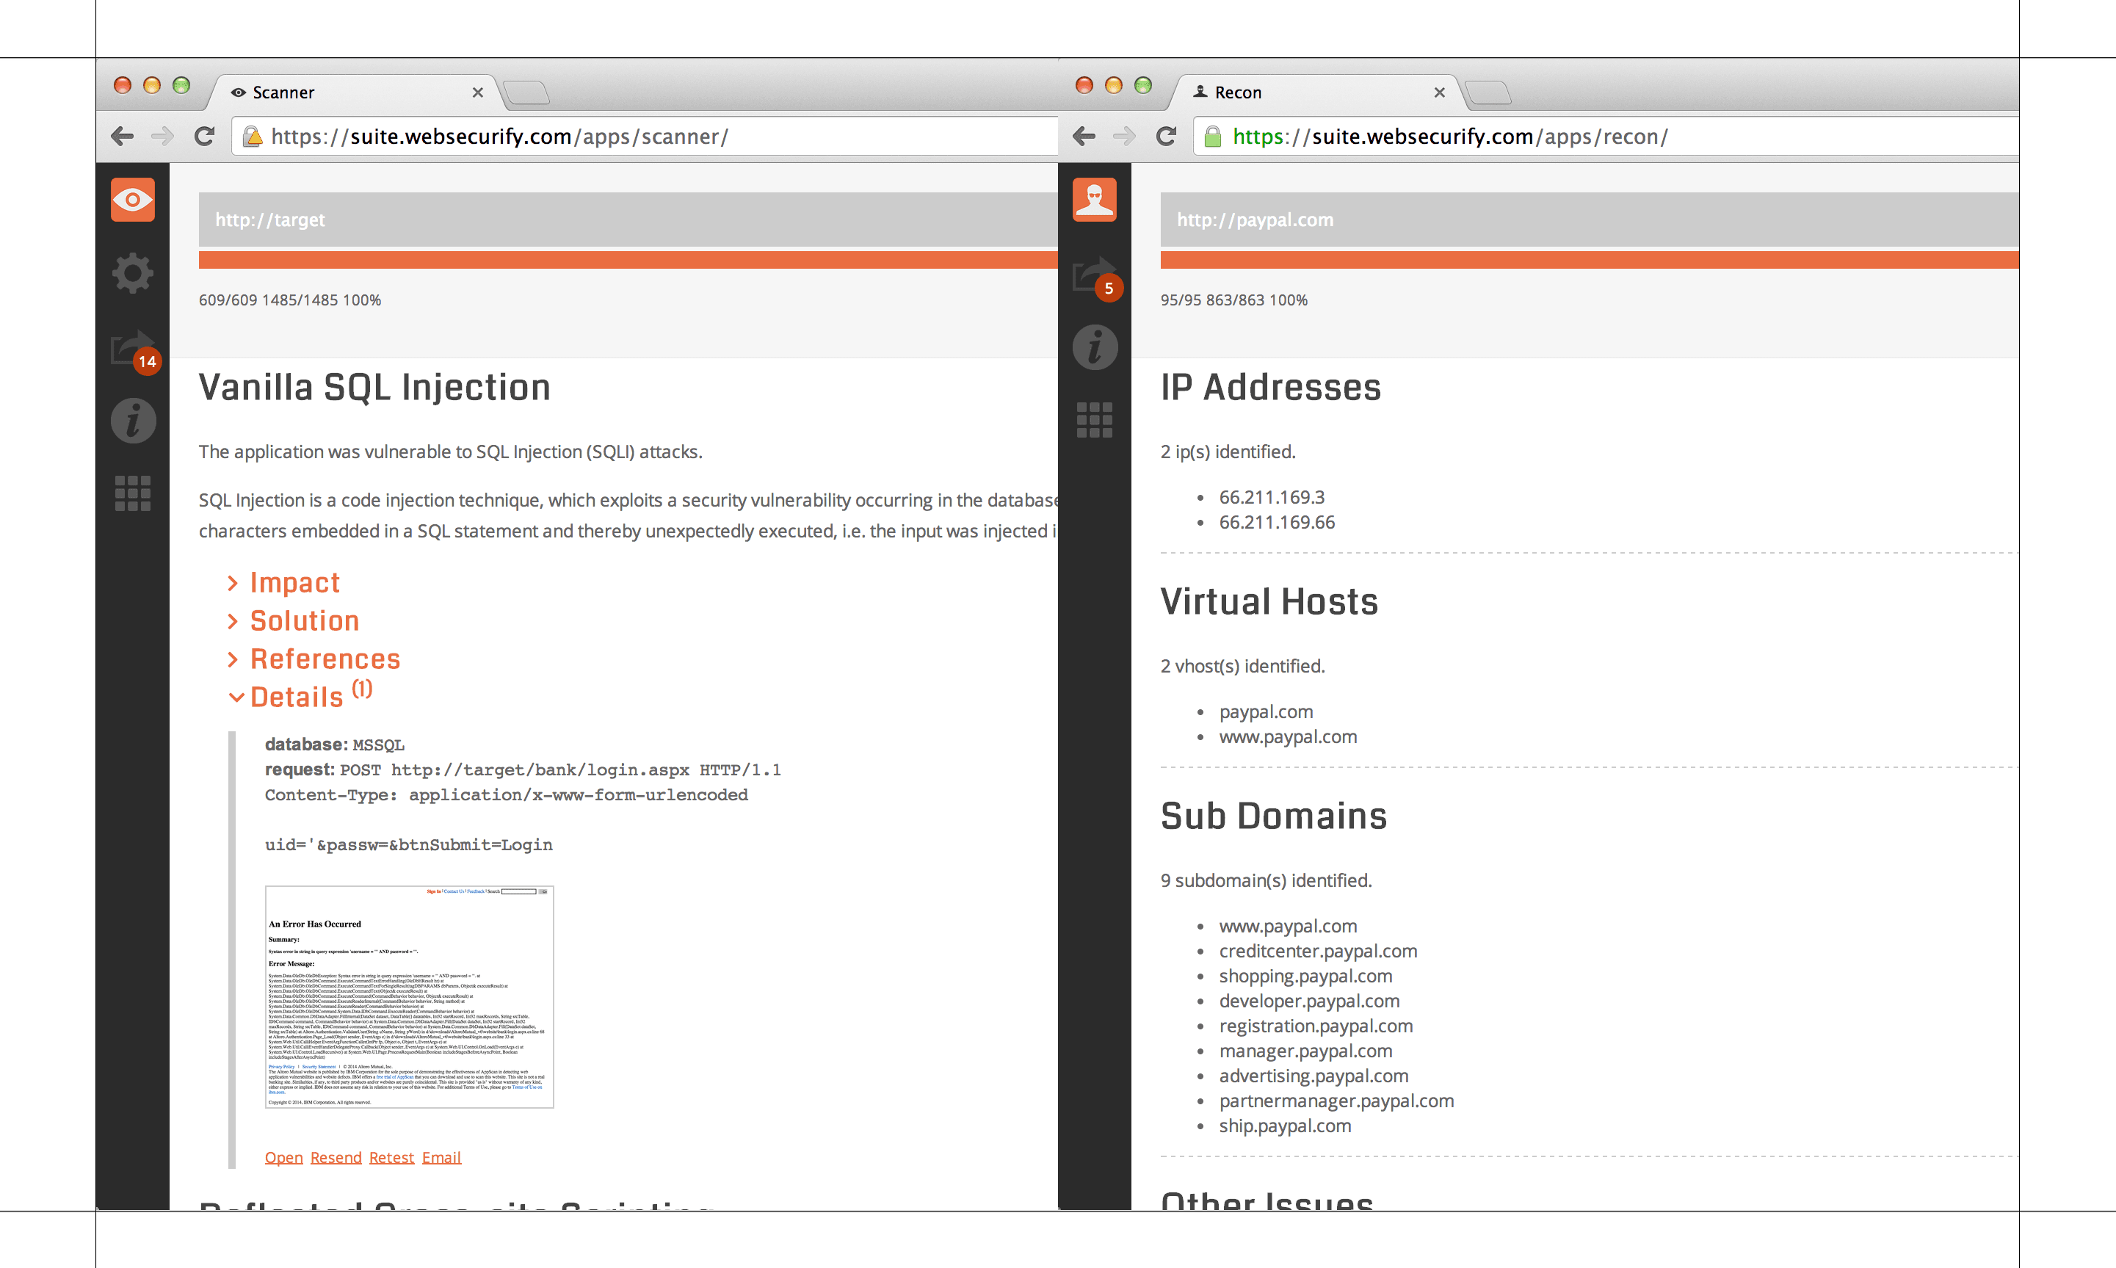
Task: Click lock warning icon in Scanner address bar
Action: click(x=252, y=137)
